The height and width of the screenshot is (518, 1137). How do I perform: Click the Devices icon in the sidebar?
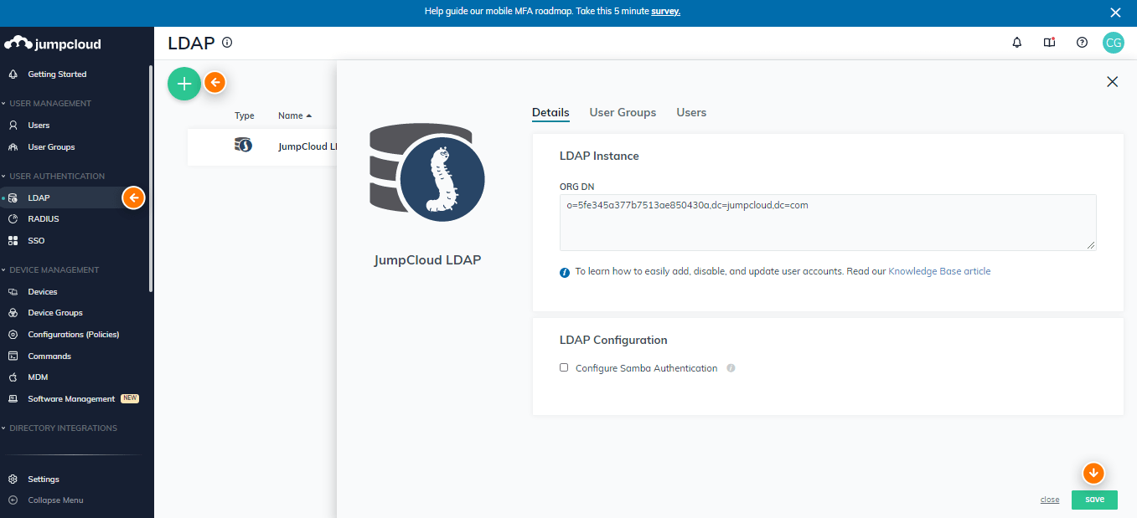(x=13, y=292)
